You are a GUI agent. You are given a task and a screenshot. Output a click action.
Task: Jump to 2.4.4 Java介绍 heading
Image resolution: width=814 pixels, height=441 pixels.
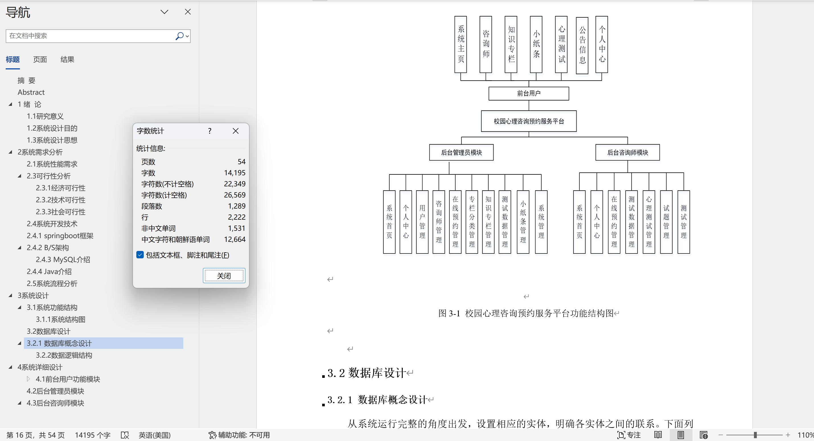(49, 272)
